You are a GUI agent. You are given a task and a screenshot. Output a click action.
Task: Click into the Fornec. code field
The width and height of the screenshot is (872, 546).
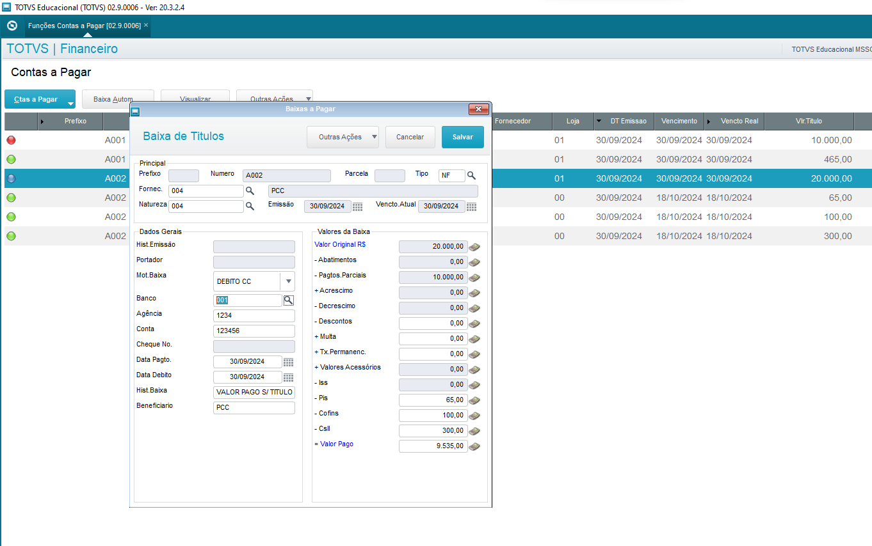(x=206, y=191)
